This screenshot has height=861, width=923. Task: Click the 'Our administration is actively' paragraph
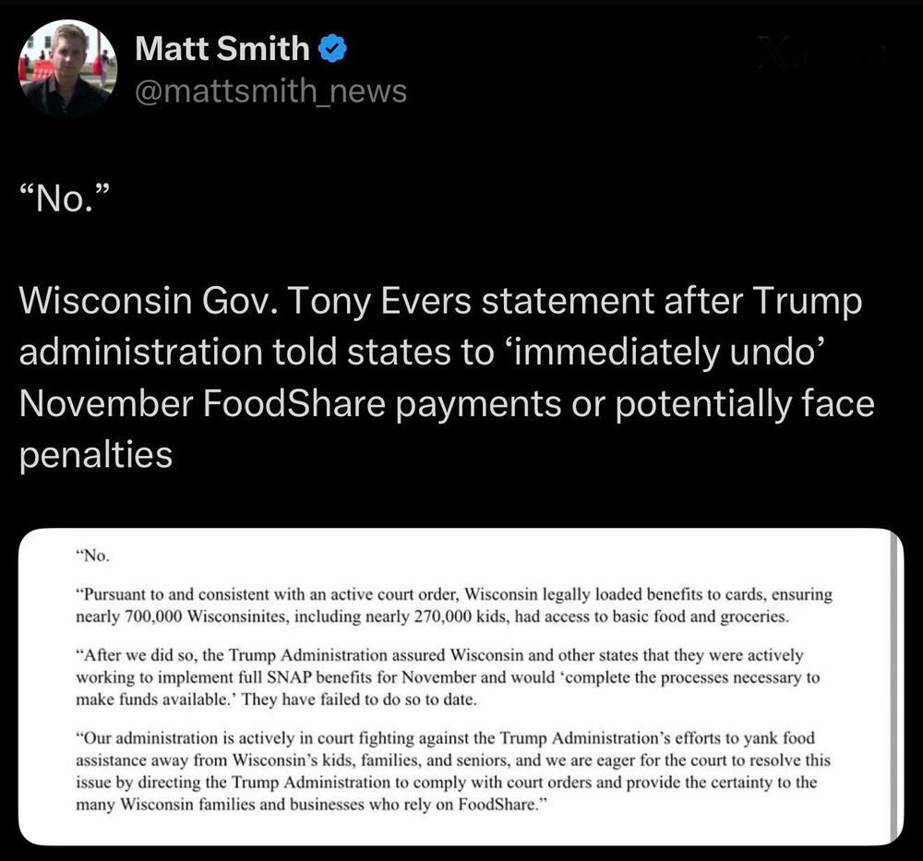(x=452, y=771)
